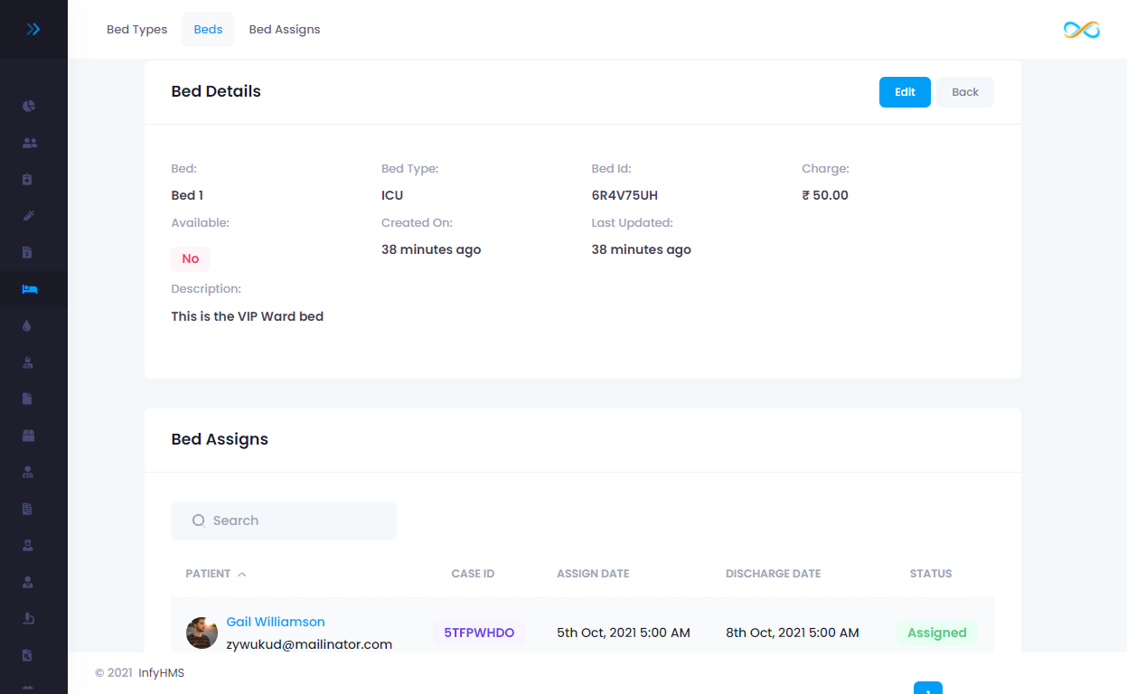Expand the sidebar with double-chevron icon
The width and height of the screenshot is (1127, 694).
point(33,29)
